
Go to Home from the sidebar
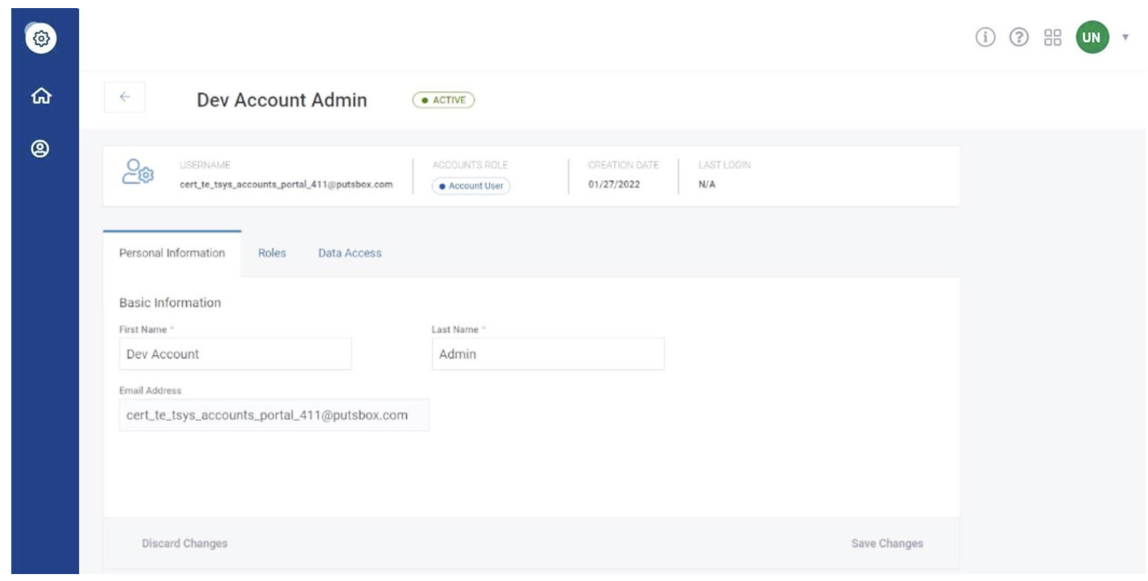(x=40, y=96)
